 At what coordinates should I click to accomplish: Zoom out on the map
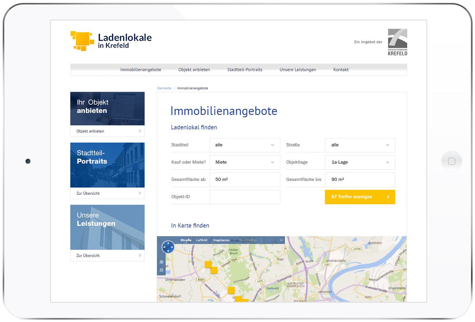pyautogui.click(x=162, y=270)
